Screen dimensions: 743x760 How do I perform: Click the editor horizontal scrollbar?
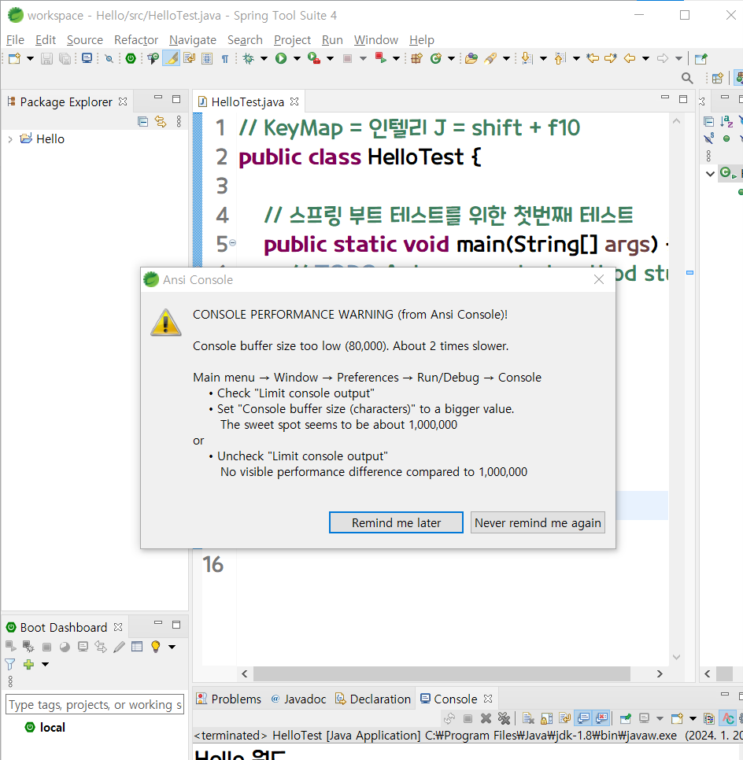point(442,673)
